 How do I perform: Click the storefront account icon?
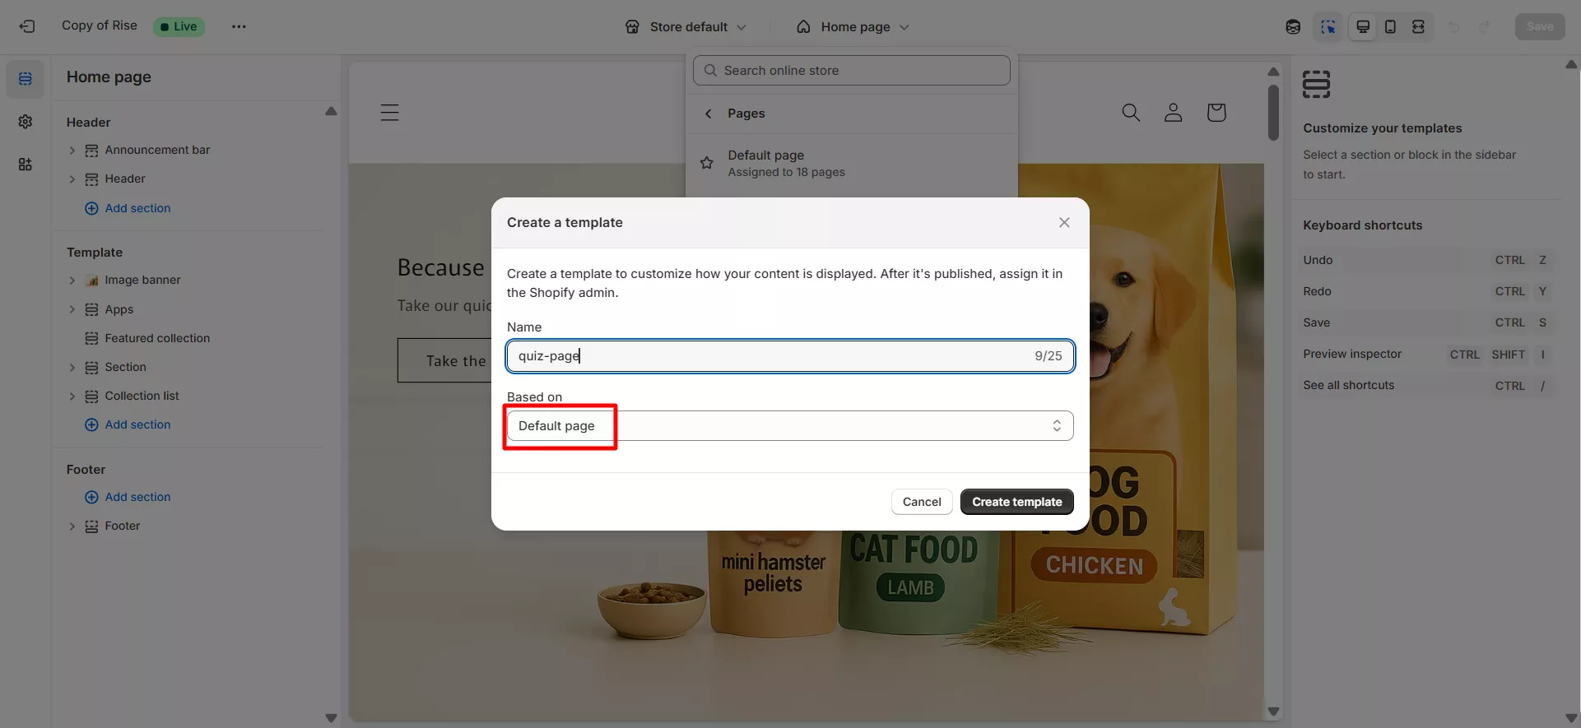1173,113
